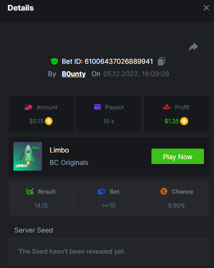Click the Limbo game title
This screenshot has width=214, height=268.
(x=59, y=150)
